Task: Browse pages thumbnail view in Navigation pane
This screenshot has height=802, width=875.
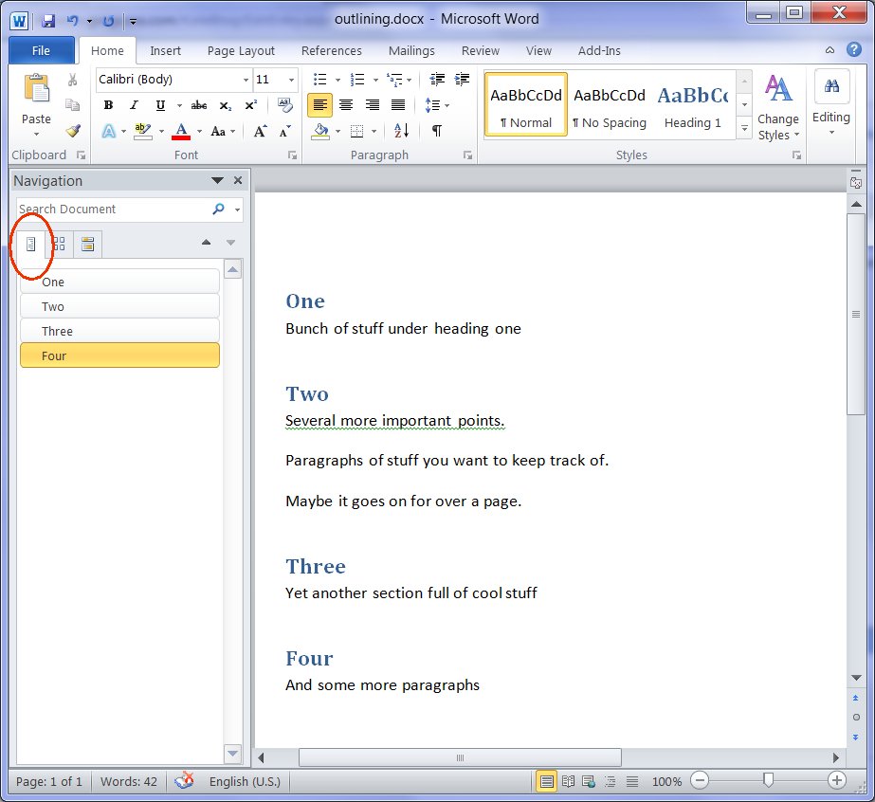Action: click(x=59, y=244)
